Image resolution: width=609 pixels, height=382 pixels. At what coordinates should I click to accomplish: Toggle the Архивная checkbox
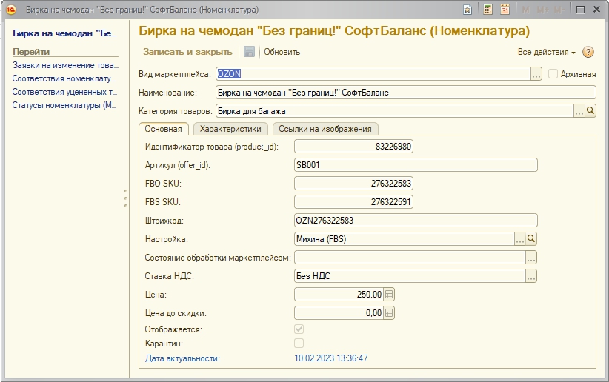click(553, 74)
